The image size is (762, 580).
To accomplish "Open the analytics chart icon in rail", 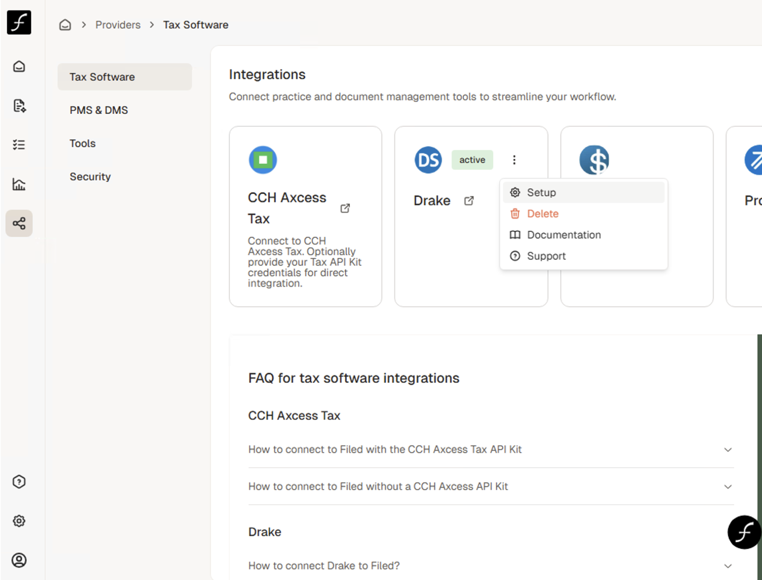I will (19, 184).
